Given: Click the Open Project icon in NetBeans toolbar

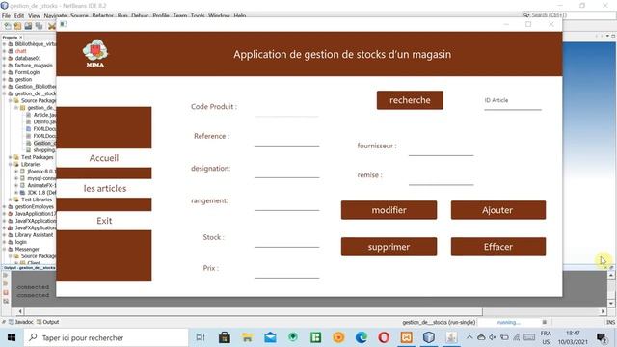Looking at the screenshot, I should click(28, 26).
